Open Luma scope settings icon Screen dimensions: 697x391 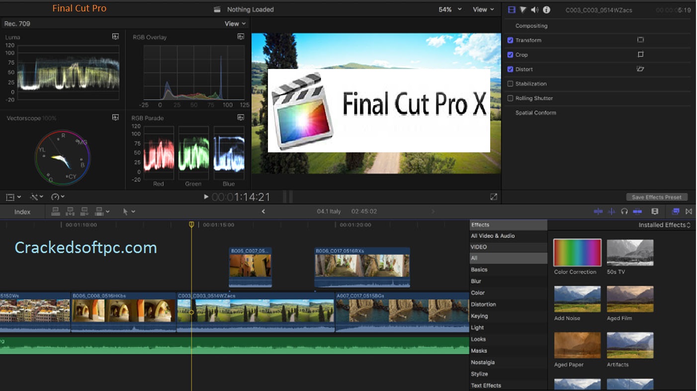point(115,37)
